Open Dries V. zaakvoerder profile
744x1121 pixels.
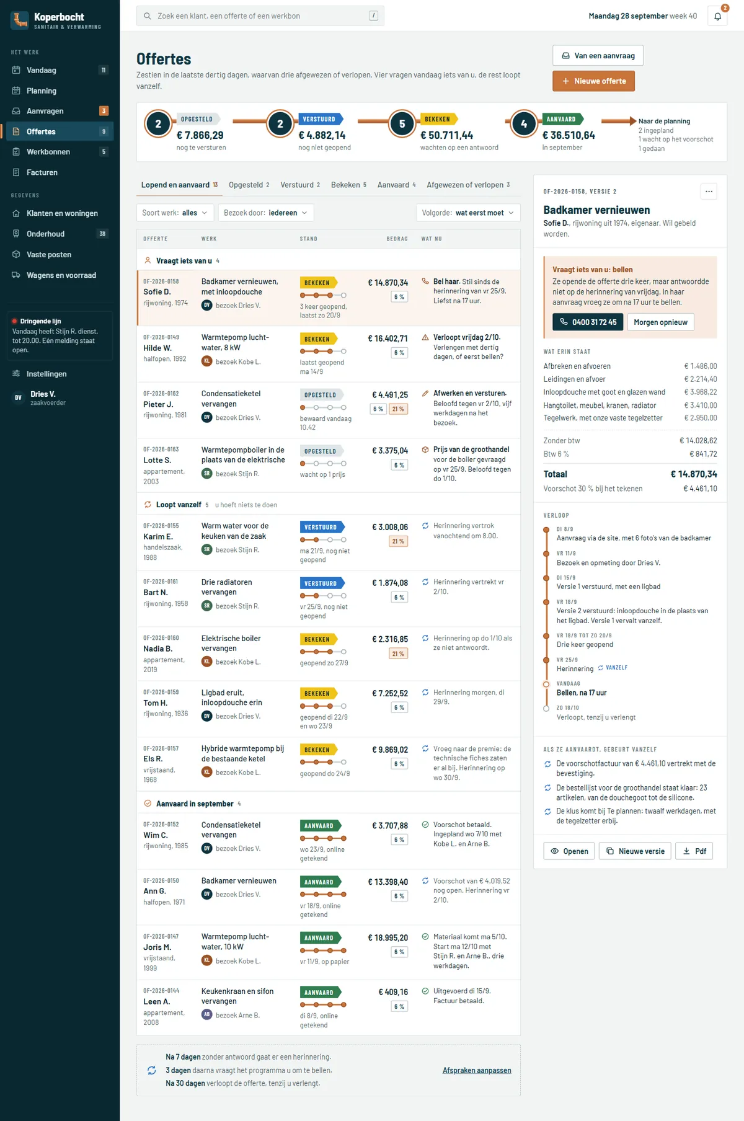(x=60, y=398)
